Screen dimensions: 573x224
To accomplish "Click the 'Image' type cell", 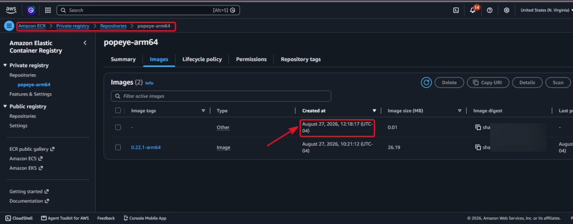I will point(223,147).
